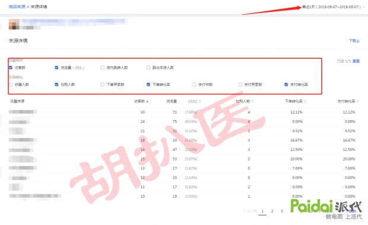
Task: Sort by the 下单转化率 column arrow
Action: point(305,101)
